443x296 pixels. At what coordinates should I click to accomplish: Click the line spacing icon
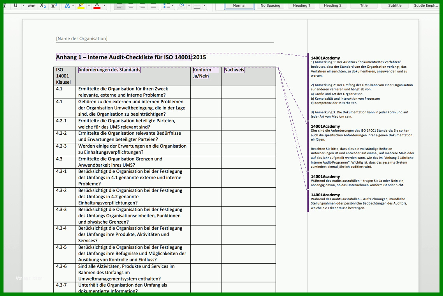point(166,5)
